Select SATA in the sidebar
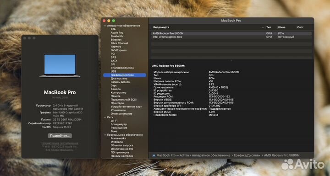330x176 pixels. [x=114, y=61]
